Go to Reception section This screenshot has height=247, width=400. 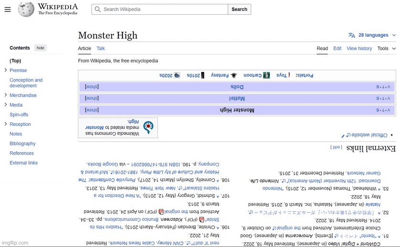tap(20, 124)
